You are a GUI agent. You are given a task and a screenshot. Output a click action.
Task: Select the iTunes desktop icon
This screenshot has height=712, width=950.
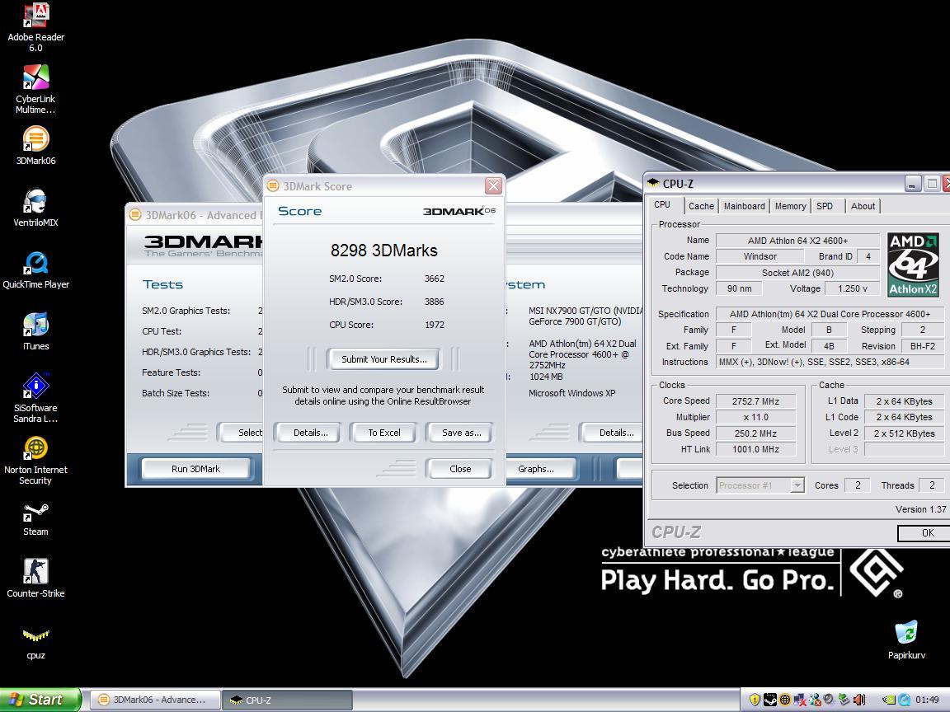coord(35,325)
